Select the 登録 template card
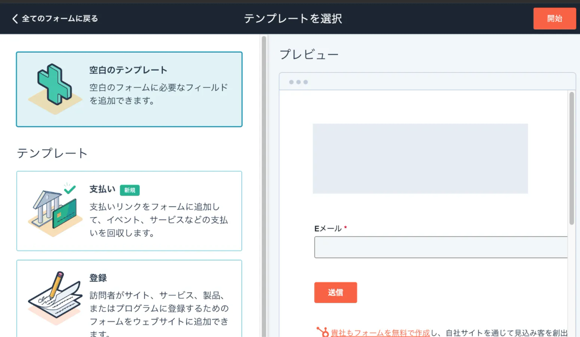The image size is (580, 337). coord(129,298)
